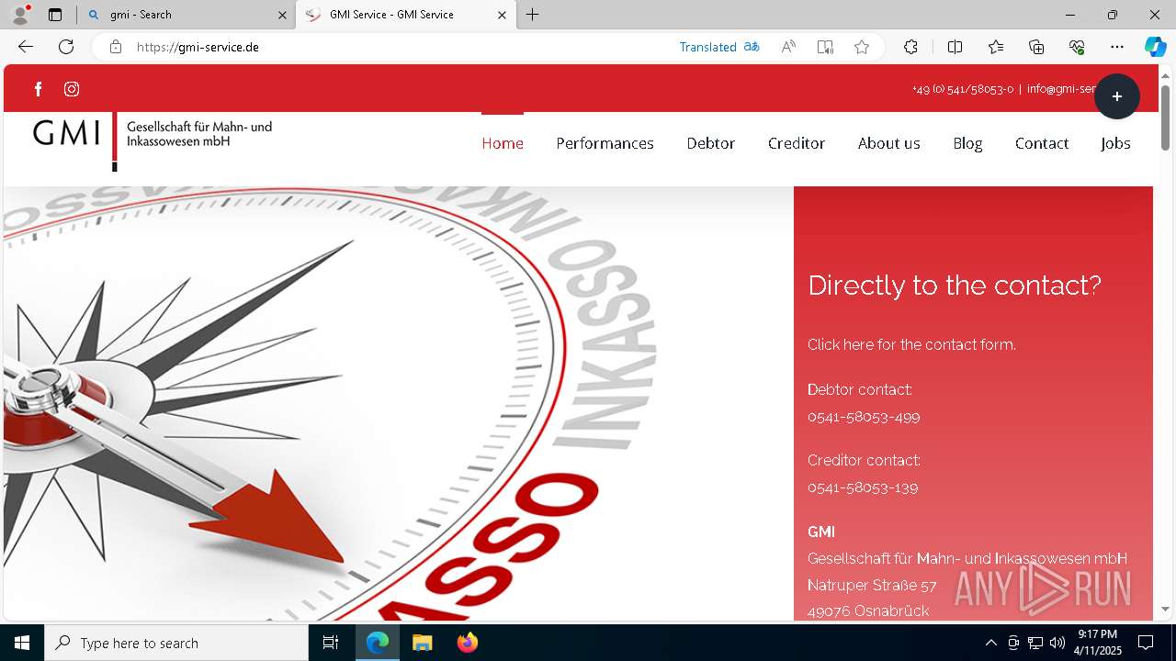Image resolution: width=1176 pixels, height=661 pixels.
Task: Go back with the browser back arrow
Action: pyautogui.click(x=25, y=47)
